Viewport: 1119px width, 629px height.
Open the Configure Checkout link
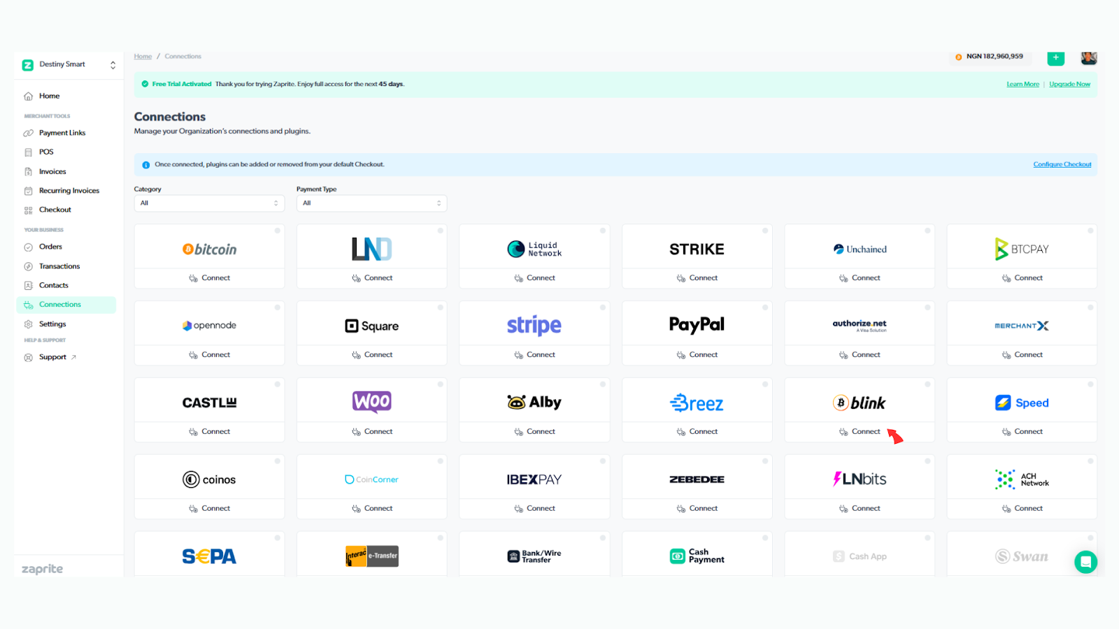coord(1062,165)
